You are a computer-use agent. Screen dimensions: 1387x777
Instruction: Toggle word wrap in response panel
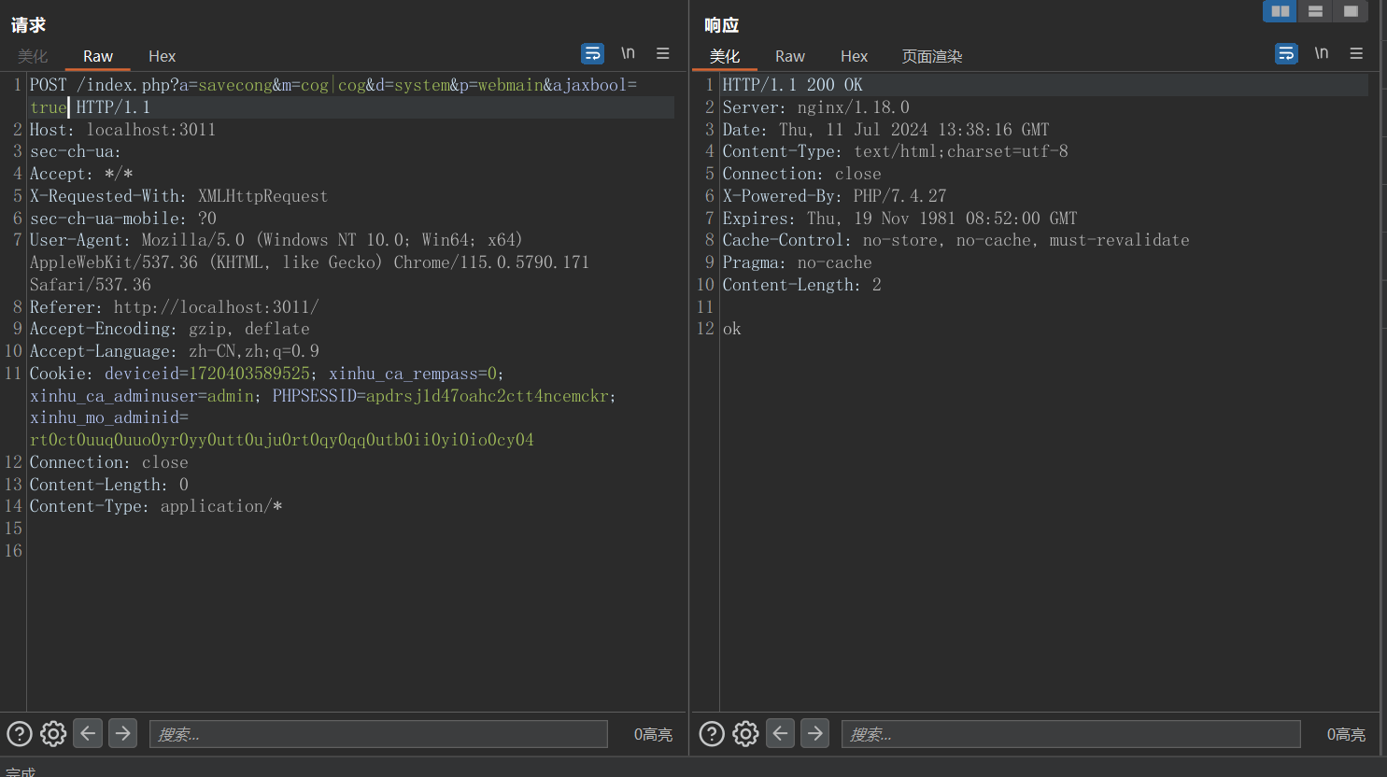click(1286, 54)
